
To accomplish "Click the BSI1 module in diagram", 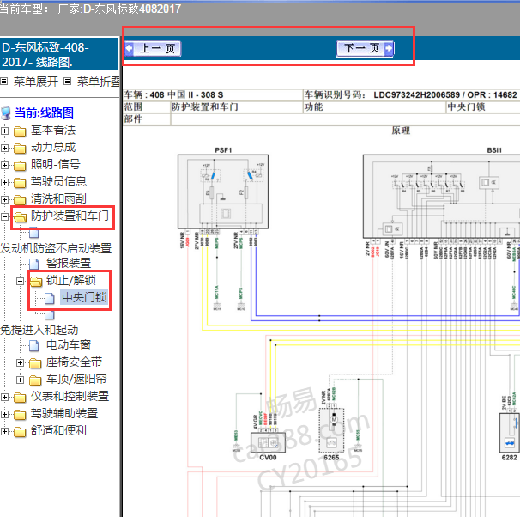I will point(441,196).
